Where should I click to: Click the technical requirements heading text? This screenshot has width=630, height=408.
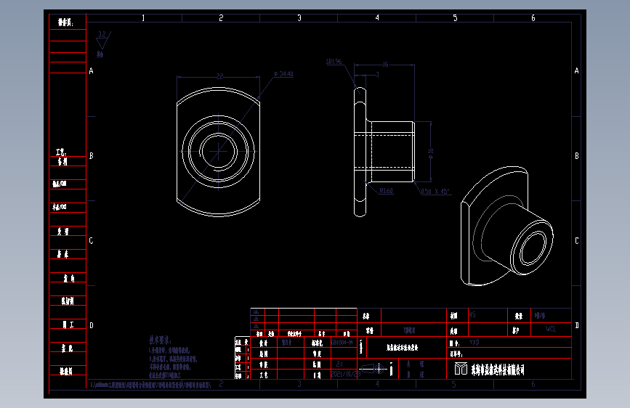pyautogui.click(x=160, y=340)
